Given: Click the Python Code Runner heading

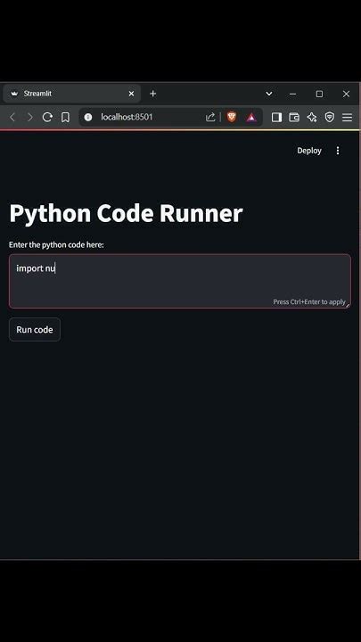Looking at the screenshot, I should click(x=126, y=213).
